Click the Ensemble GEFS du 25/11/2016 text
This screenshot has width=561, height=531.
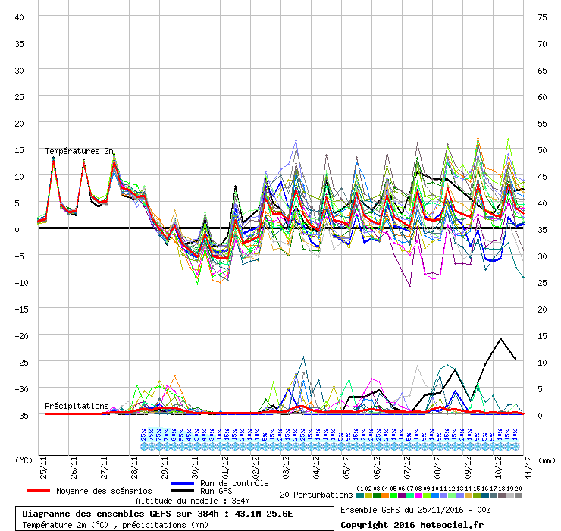tap(415, 510)
